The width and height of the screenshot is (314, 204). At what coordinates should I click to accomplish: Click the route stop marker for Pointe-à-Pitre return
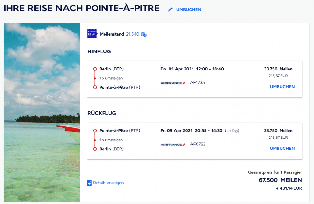(95, 131)
